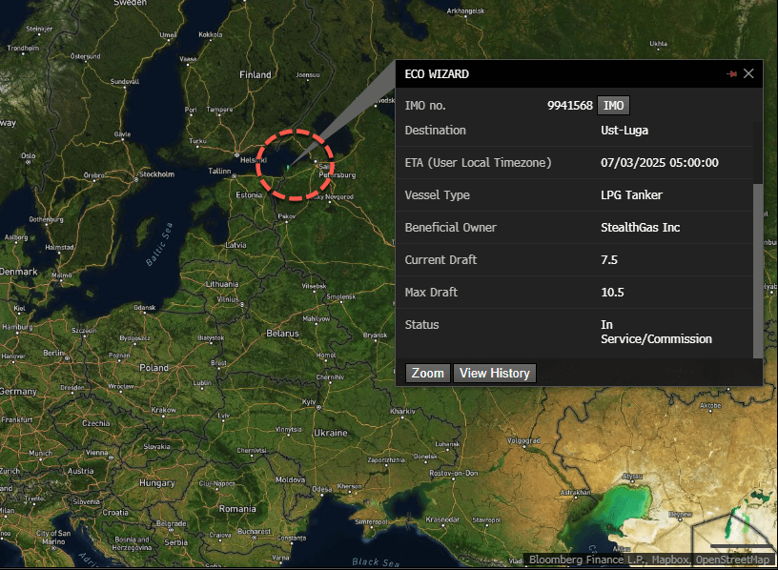The image size is (778, 570).
Task: Open the Mapbox attribution link
Action: [x=671, y=560]
